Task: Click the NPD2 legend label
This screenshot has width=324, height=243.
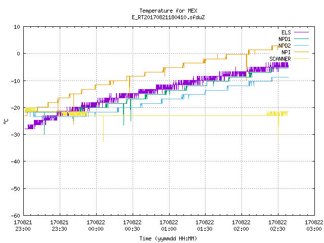Action: (285, 46)
